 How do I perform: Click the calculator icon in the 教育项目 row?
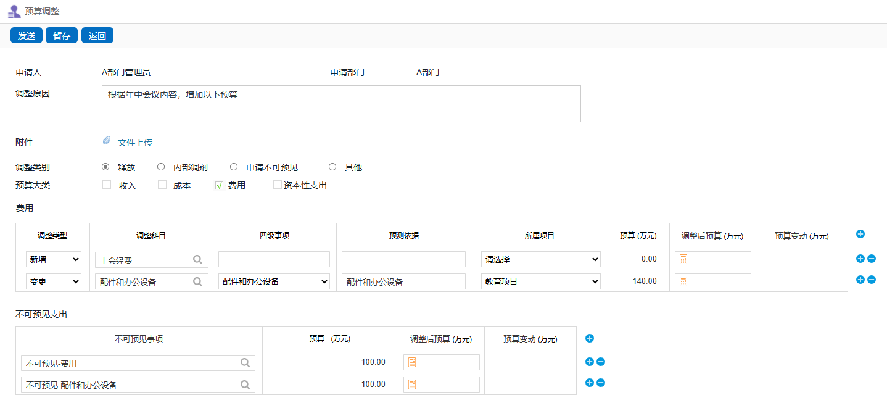point(683,281)
